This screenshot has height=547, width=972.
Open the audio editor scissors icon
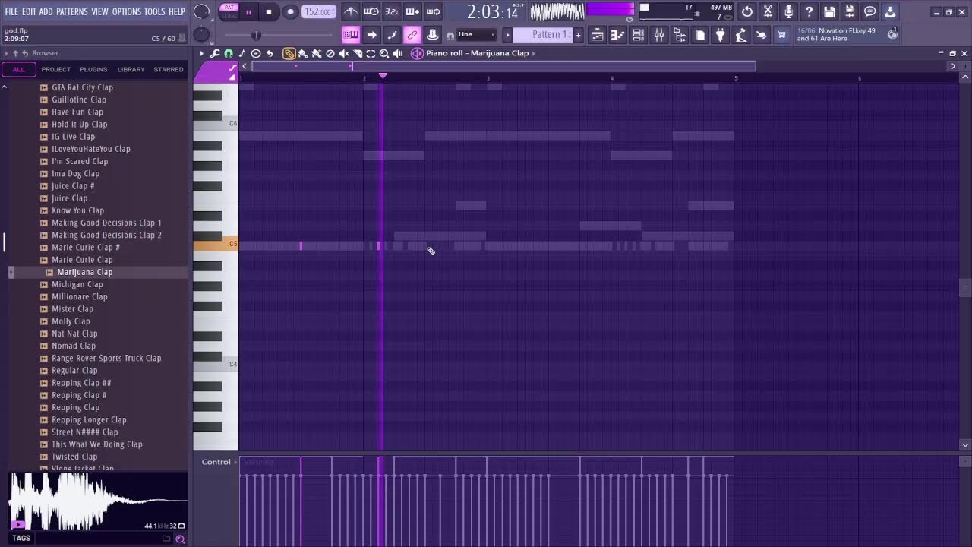point(768,11)
